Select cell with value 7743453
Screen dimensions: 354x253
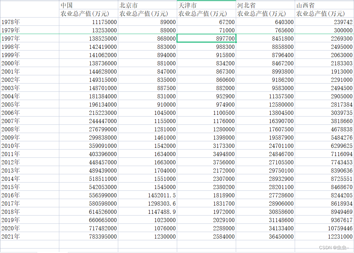tap(324, 162)
